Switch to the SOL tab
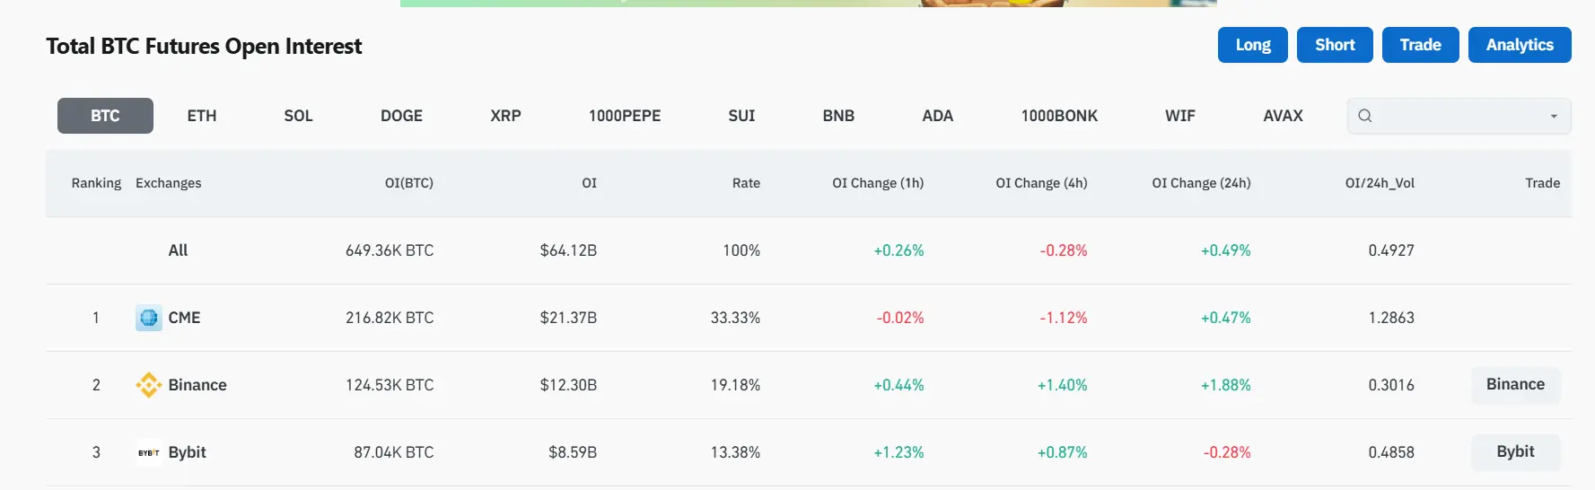The image size is (1595, 490). click(298, 116)
